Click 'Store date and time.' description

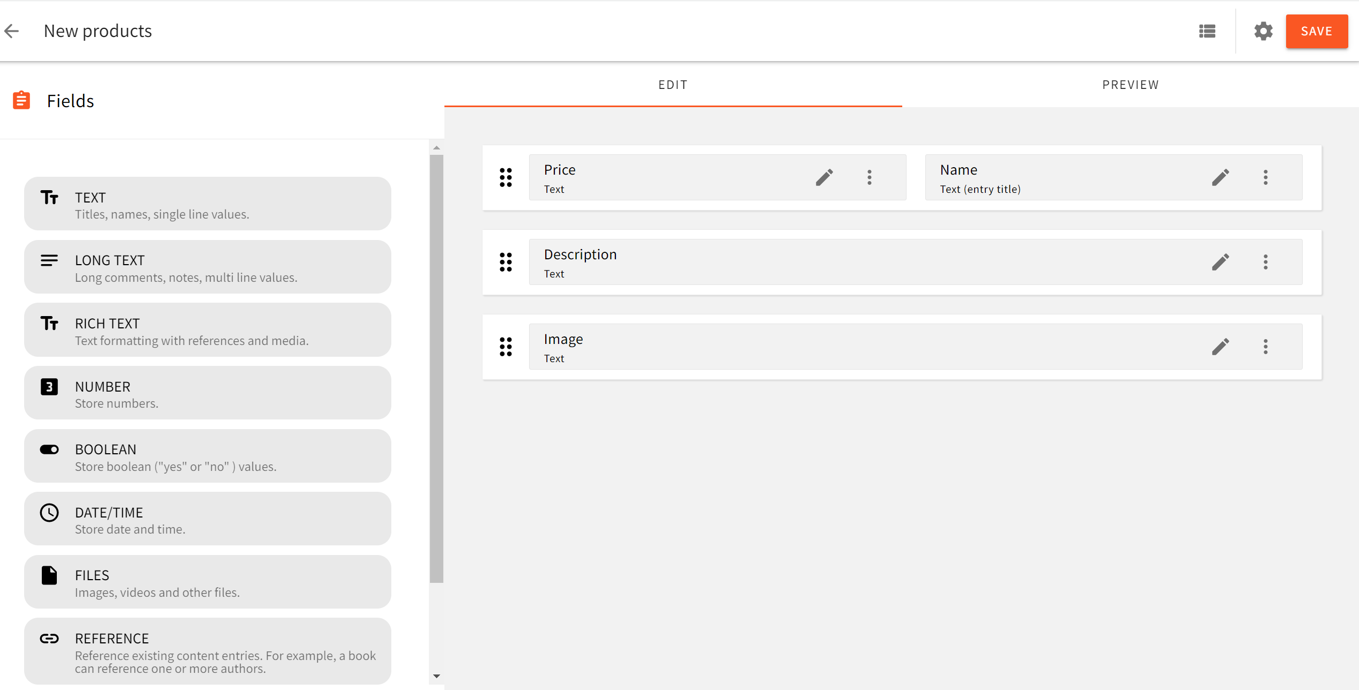(x=130, y=529)
